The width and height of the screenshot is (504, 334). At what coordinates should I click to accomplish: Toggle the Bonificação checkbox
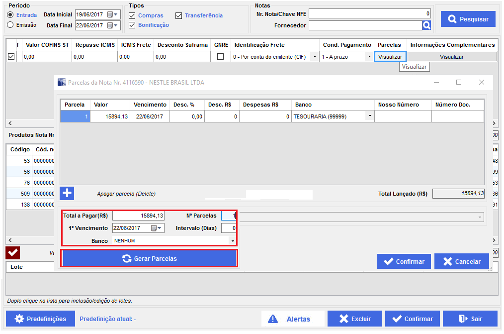tap(132, 25)
